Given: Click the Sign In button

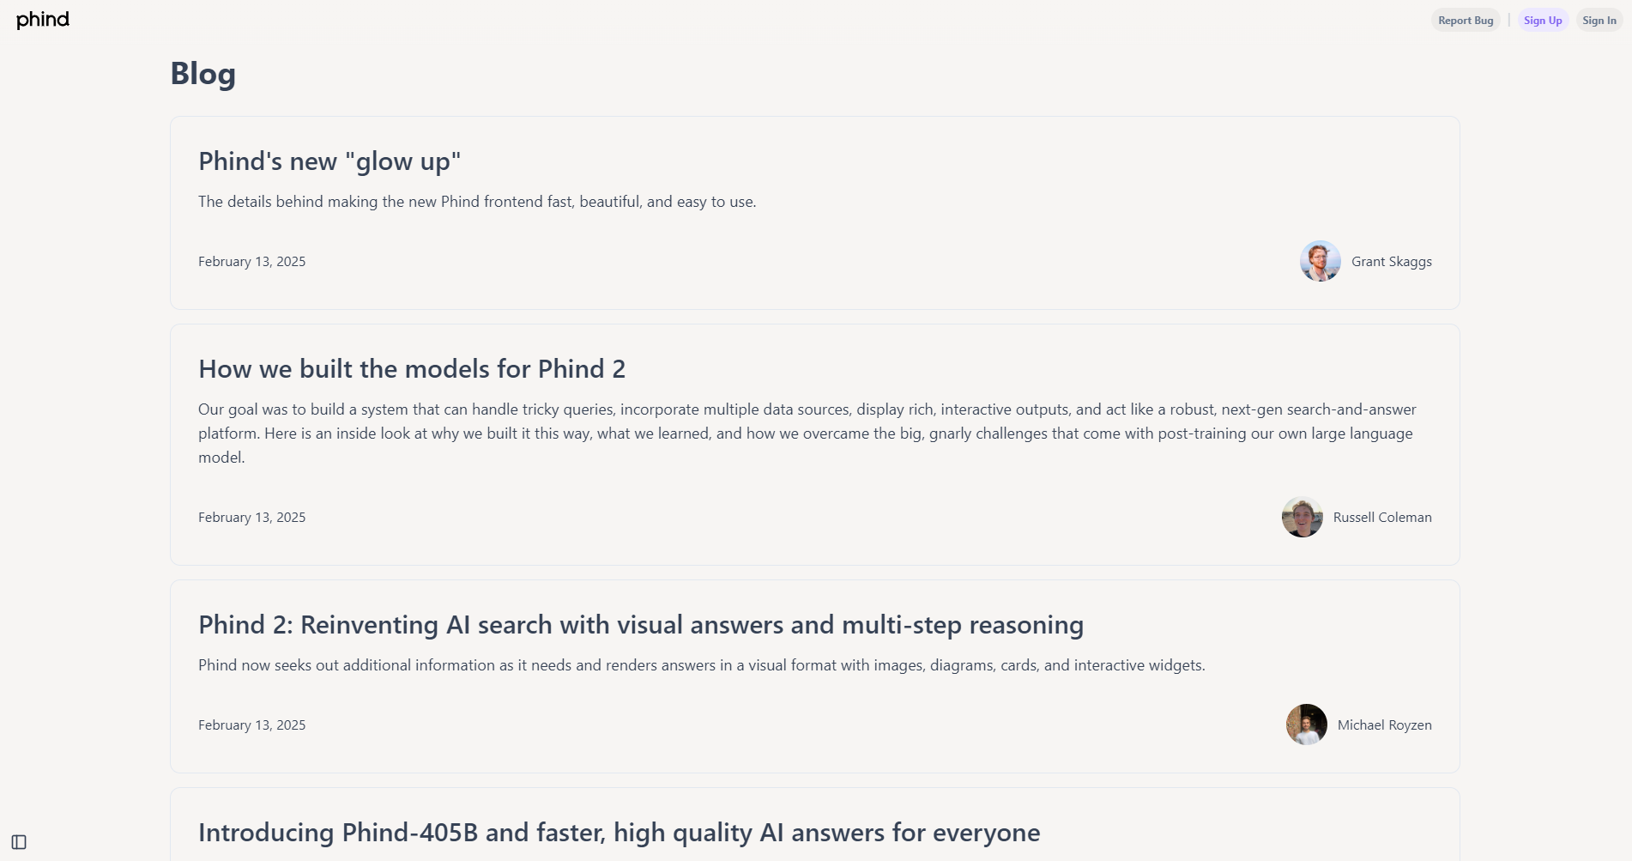Looking at the screenshot, I should click(x=1599, y=21).
